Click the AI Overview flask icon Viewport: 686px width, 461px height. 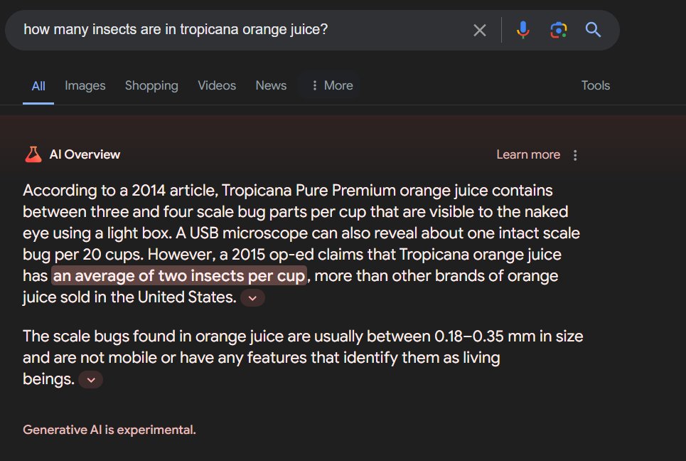coord(33,154)
